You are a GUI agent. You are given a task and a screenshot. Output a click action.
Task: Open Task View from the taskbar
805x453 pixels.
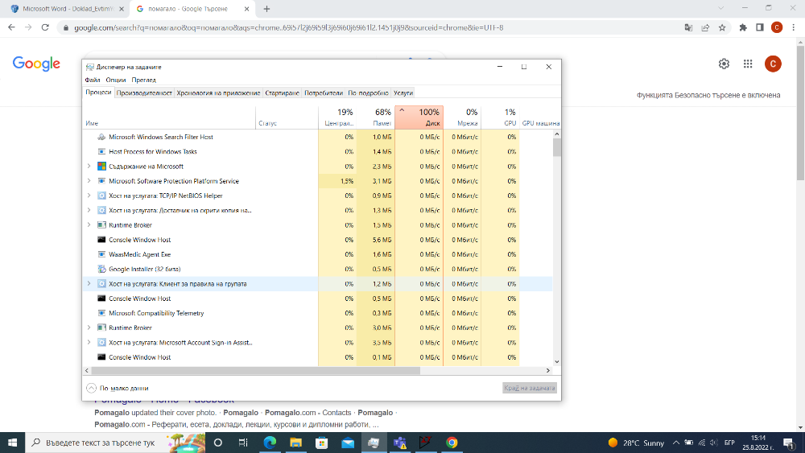click(243, 443)
